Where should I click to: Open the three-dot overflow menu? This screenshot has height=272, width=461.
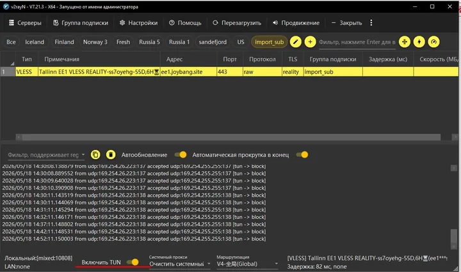(x=371, y=22)
